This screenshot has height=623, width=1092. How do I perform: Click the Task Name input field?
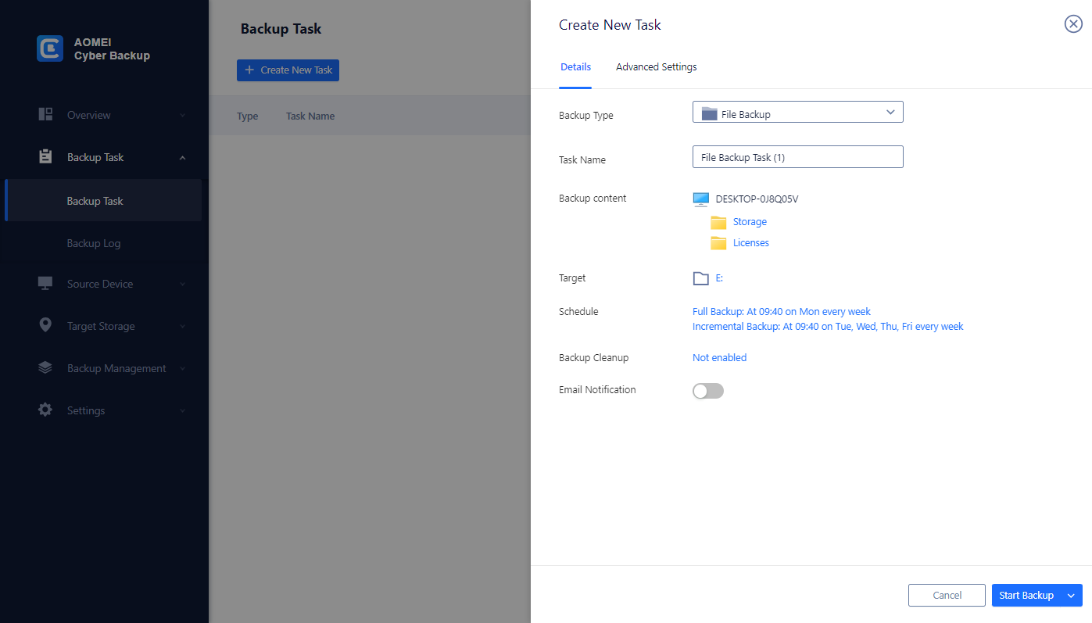point(797,157)
